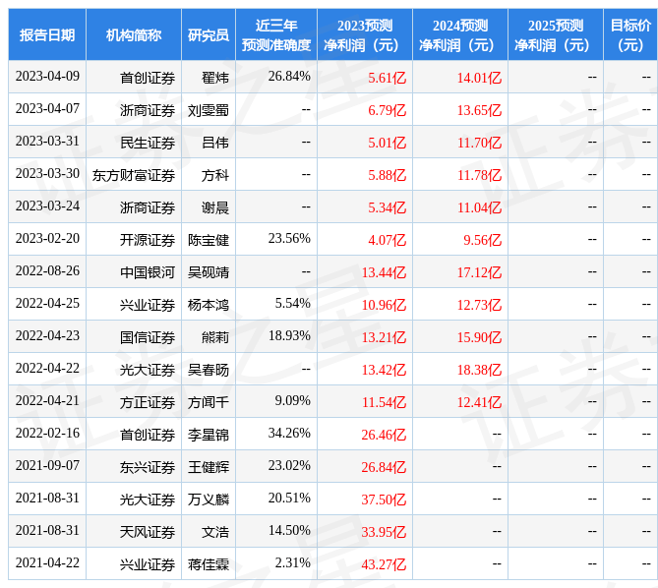The width and height of the screenshot is (658, 588).
Task: Click the 近三年预测准确度 column header
Action: [276, 34]
